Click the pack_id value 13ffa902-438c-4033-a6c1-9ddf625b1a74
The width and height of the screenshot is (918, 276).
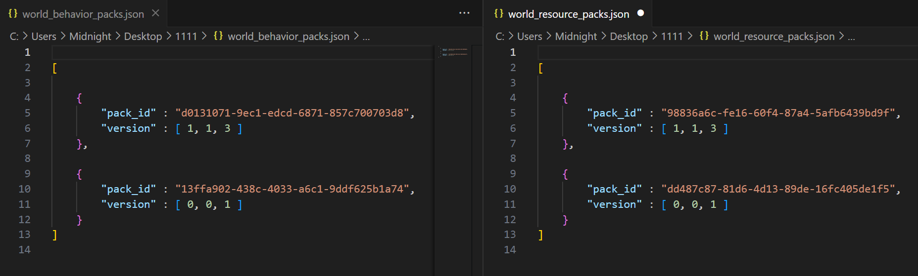(x=292, y=189)
